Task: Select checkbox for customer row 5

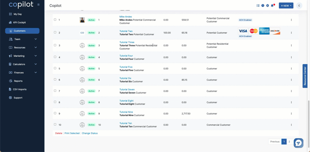Action: coord(55,68)
